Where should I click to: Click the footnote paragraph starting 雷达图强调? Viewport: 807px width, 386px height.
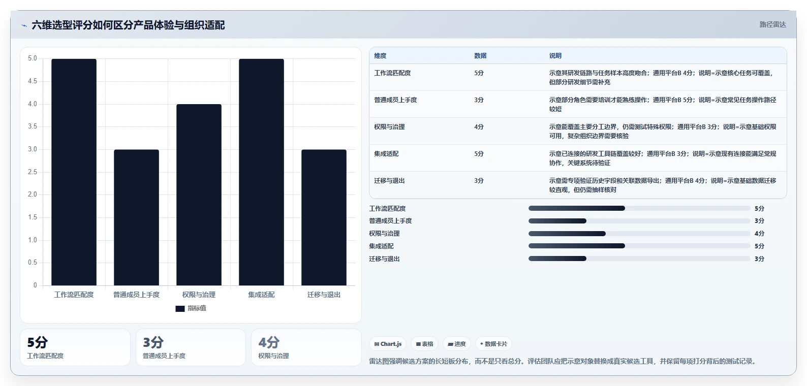point(564,362)
